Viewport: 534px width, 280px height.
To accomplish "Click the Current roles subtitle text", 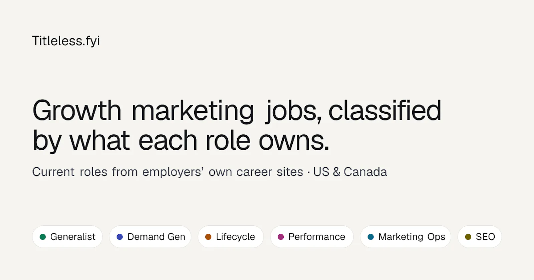I will tap(210, 172).
